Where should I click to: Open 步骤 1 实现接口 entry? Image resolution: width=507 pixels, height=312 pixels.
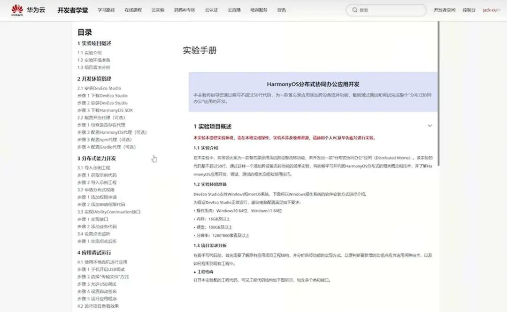tap(93, 219)
